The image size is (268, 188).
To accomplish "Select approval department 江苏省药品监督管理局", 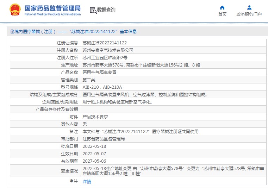I will pyautogui.click(x=104, y=139).
